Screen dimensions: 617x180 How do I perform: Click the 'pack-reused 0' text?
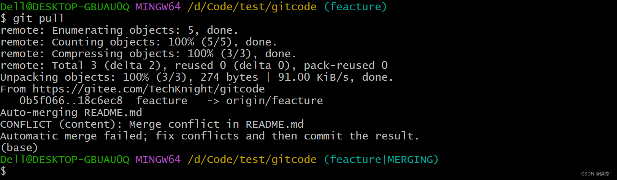pos(346,66)
